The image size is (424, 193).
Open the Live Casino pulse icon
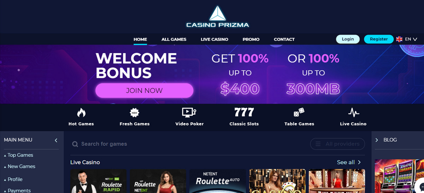coord(353,113)
